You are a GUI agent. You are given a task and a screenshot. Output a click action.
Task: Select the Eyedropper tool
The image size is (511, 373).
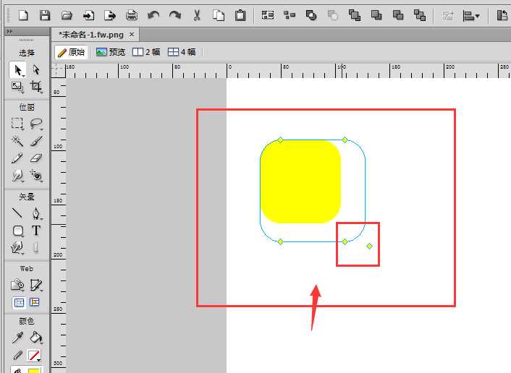17,338
